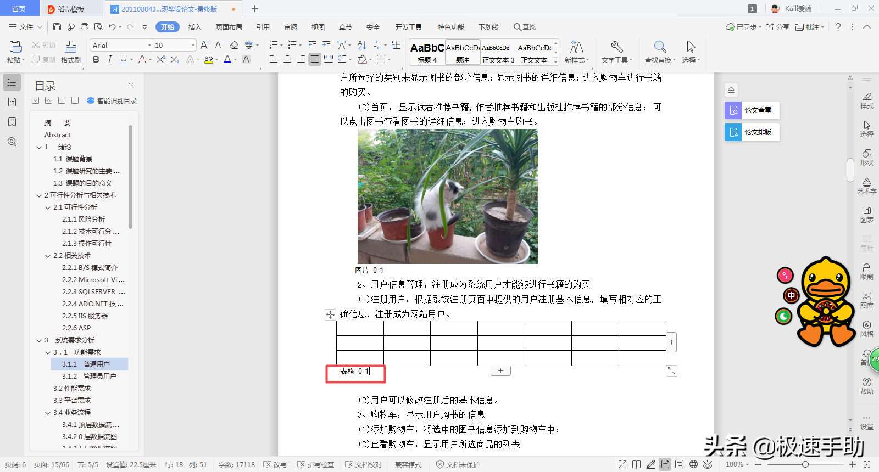Open the Arial font name dropdown

[149, 45]
